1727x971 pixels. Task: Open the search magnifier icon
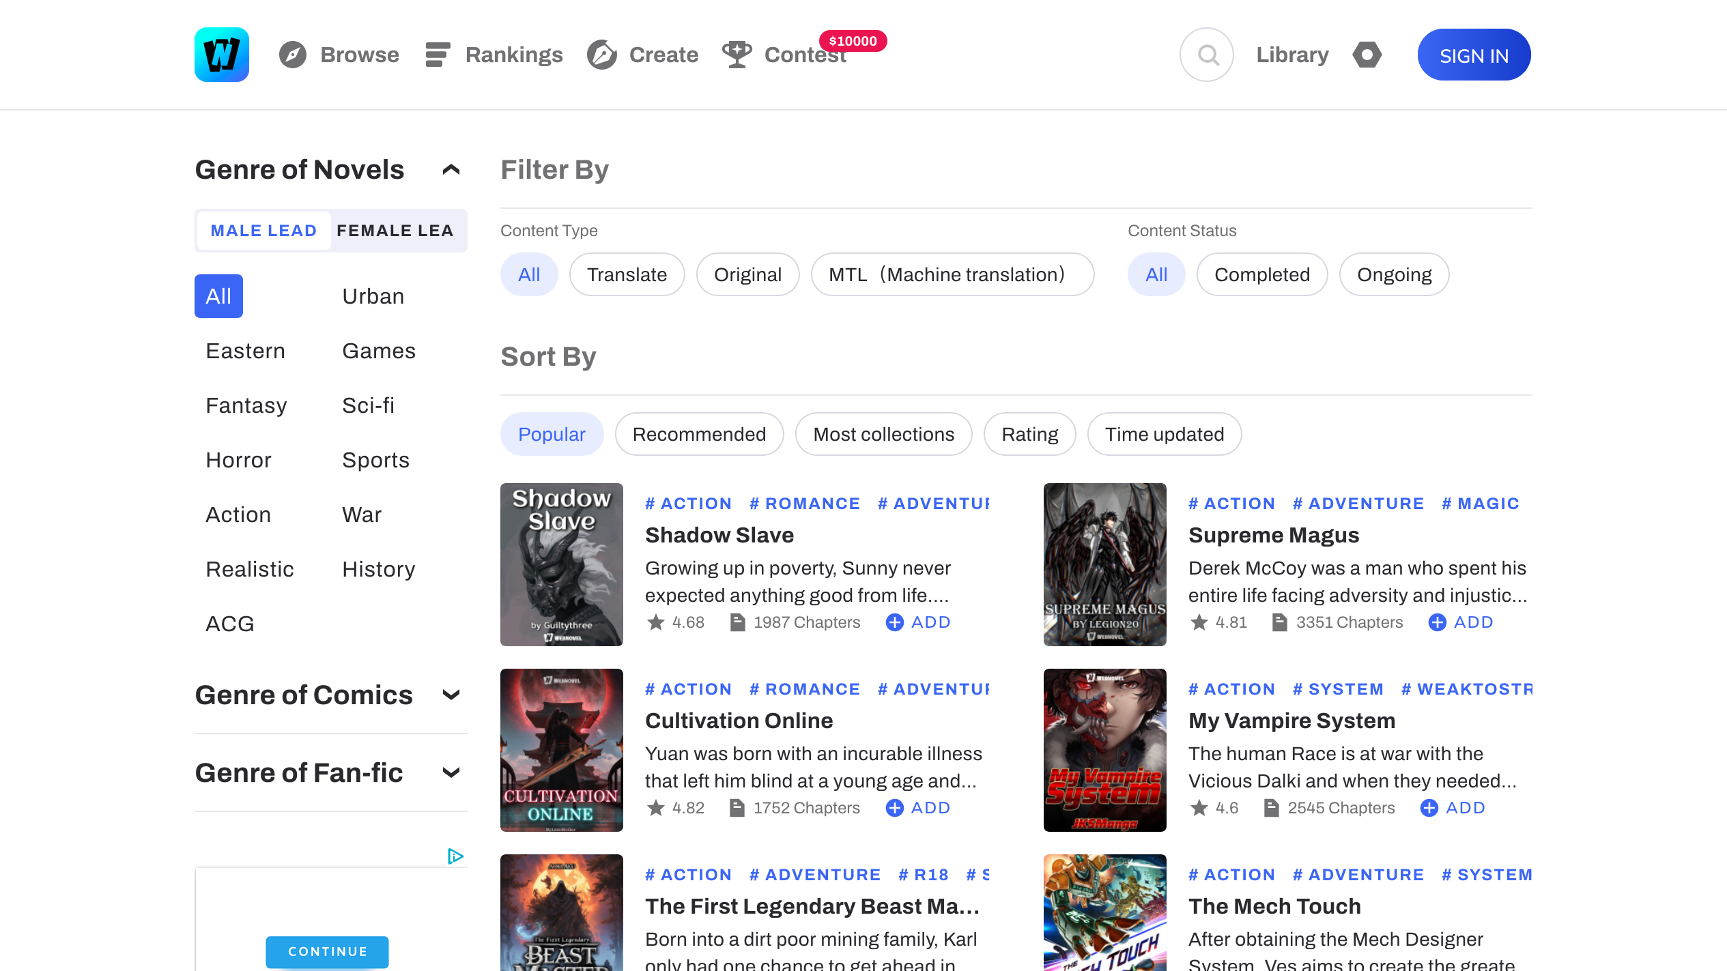pyautogui.click(x=1206, y=55)
